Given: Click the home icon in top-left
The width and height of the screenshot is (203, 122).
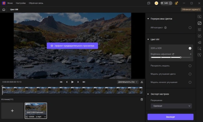Looking at the screenshot, I should (4, 9).
